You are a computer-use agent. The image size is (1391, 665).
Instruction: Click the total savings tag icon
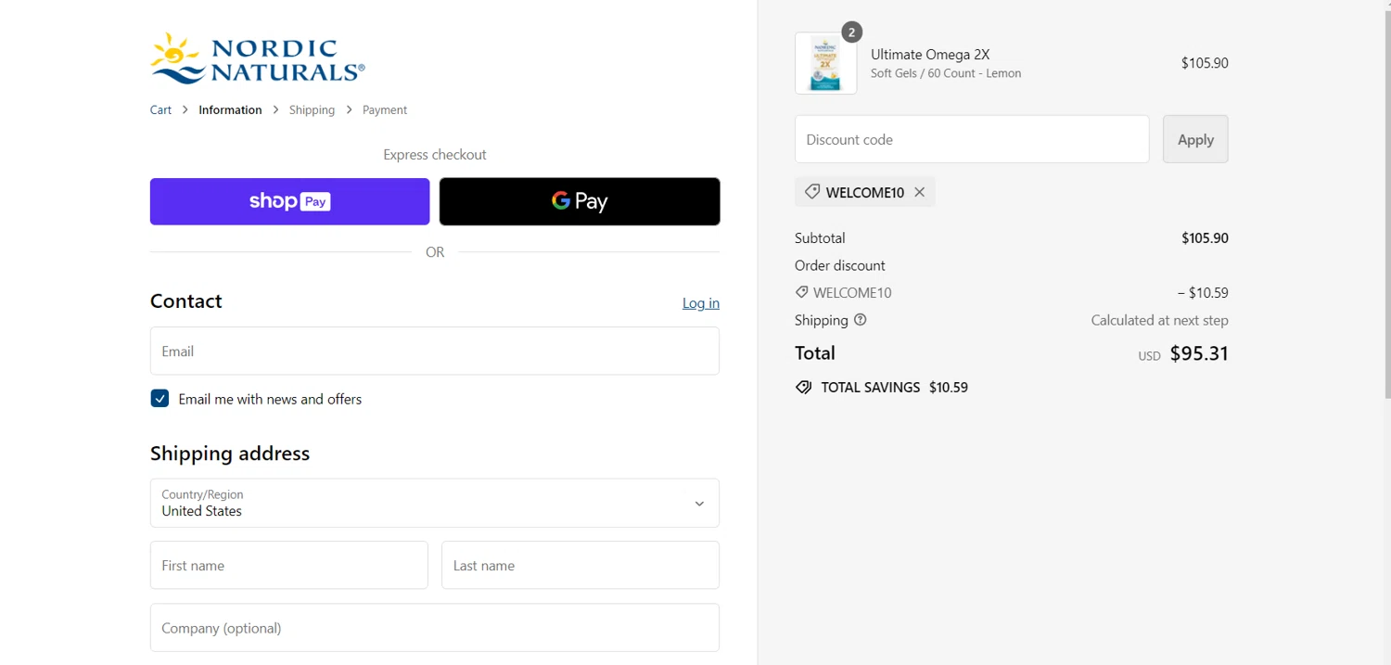click(803, 388)
